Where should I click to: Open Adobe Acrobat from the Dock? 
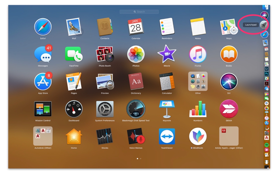(x=266, y=84)
